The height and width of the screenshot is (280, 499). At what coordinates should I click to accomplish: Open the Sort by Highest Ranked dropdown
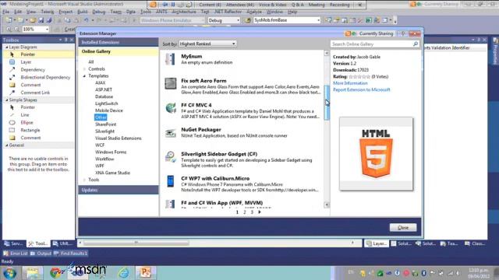pos(207,44)
